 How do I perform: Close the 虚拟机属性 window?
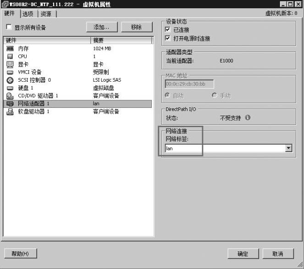[298, 4]
